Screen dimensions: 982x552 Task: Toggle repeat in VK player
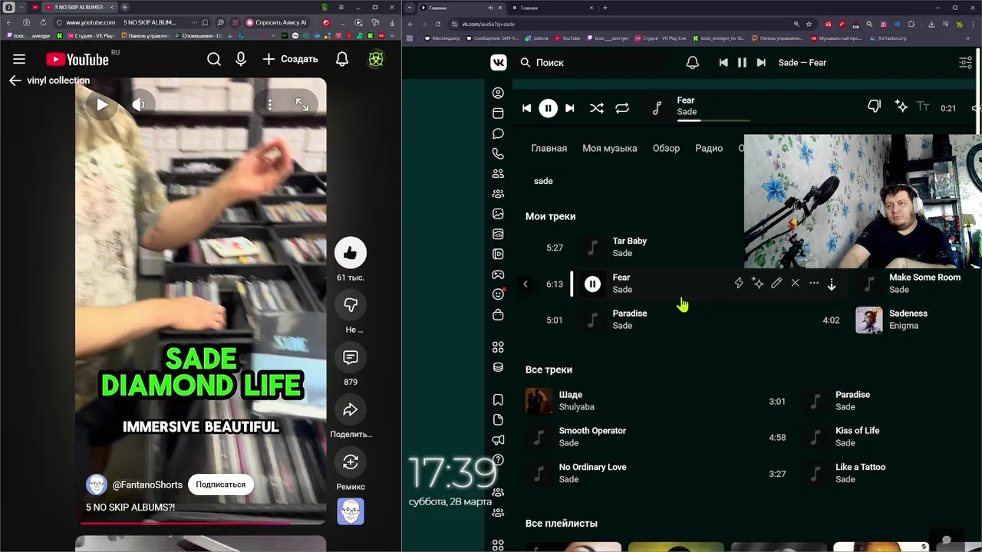point(622,108)
